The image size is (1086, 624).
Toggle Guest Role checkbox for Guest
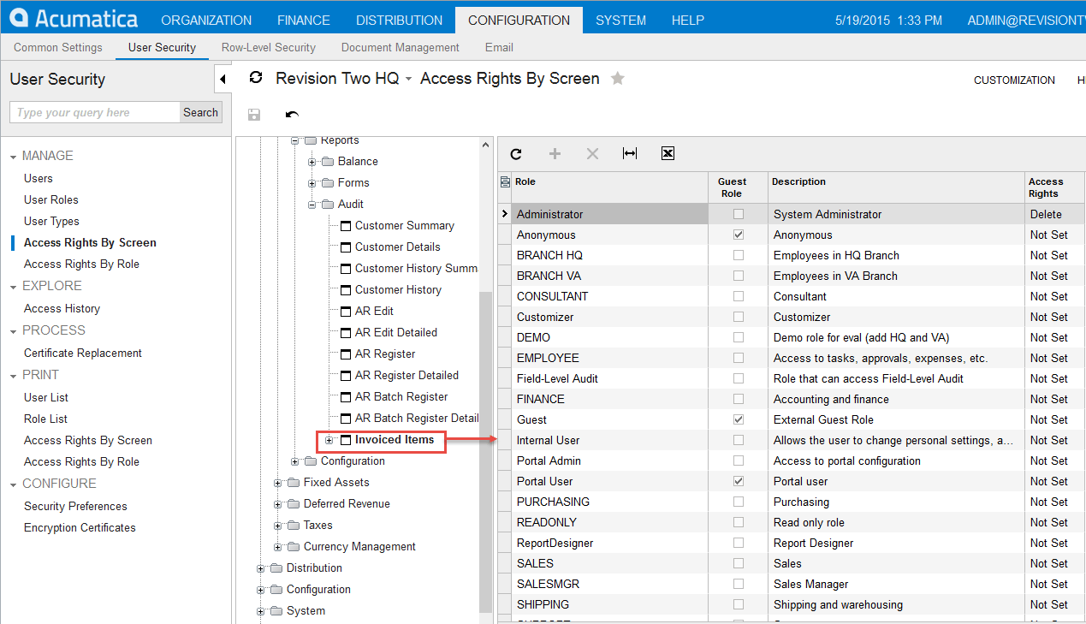tap(739, 419)
